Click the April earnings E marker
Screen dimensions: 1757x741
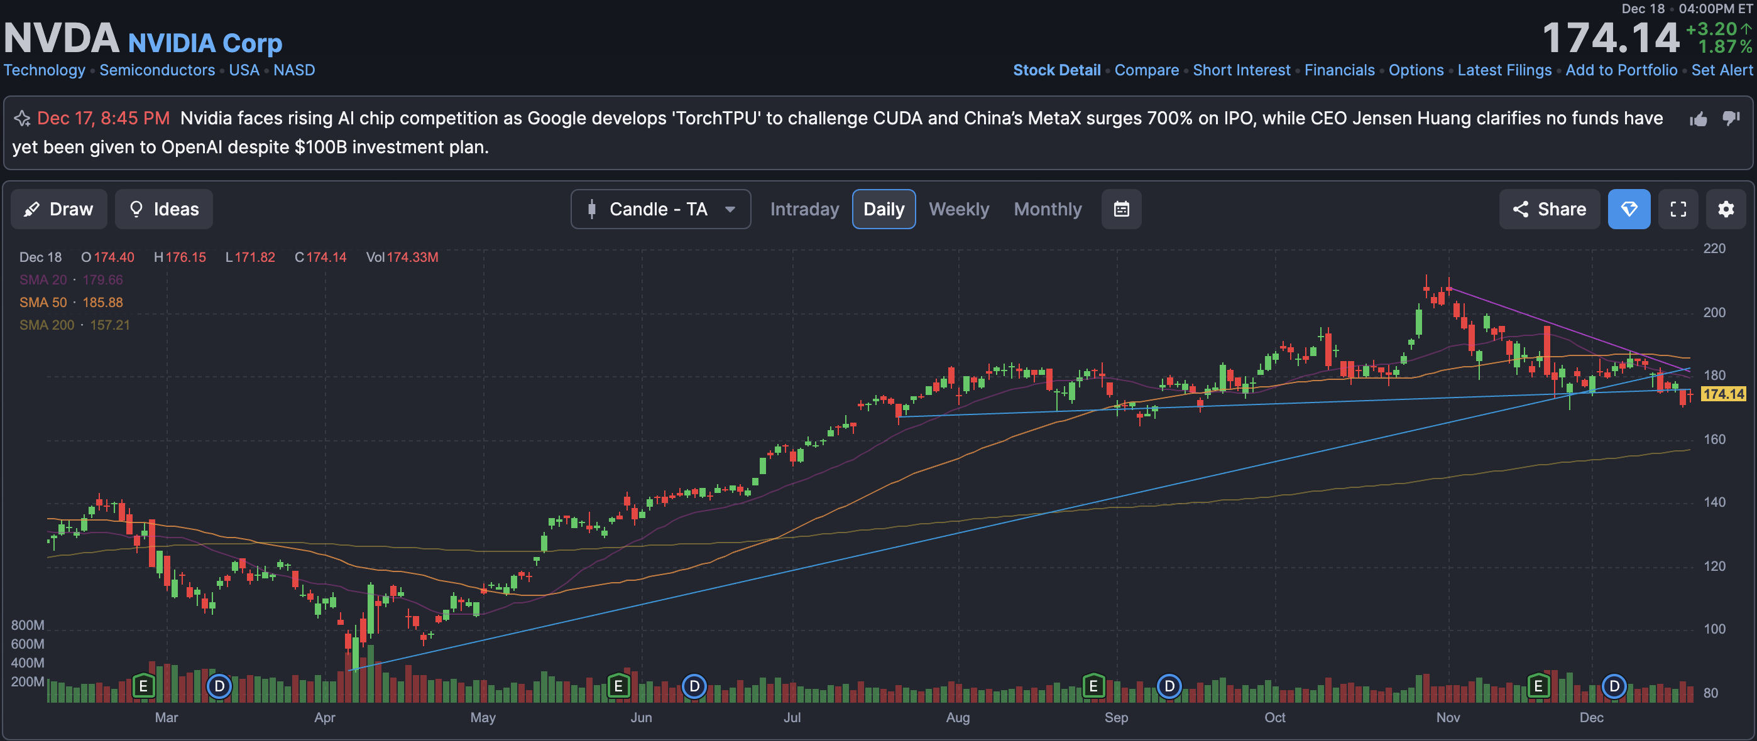(143, 686)
